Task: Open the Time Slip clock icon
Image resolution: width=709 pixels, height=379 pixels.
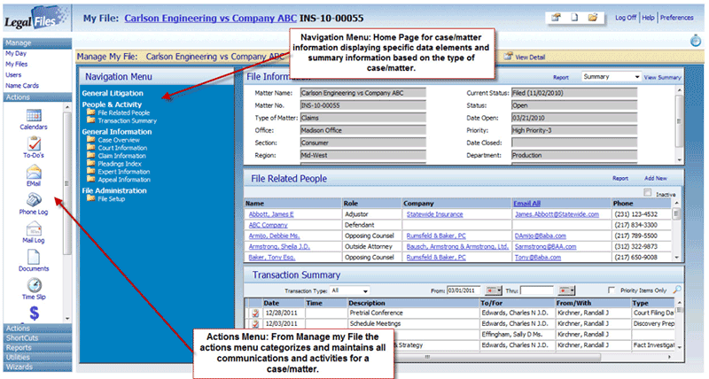Action: pos(35,285)
